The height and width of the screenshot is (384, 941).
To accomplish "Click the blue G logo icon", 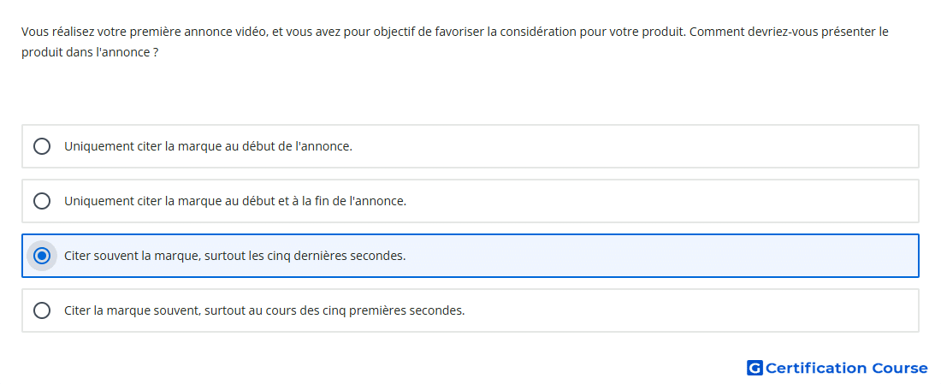I will coord(755,368).
